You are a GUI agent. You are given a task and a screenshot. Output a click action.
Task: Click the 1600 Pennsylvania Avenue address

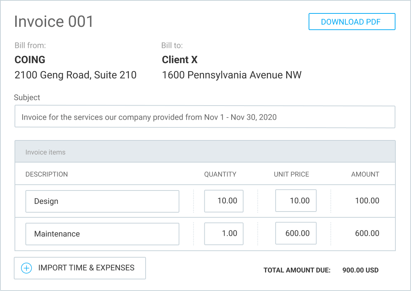(231, 75)
